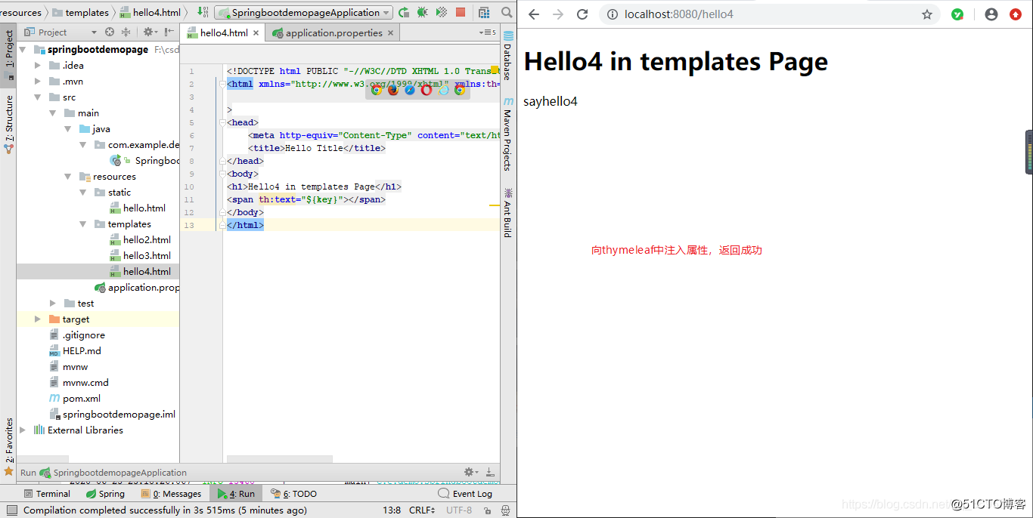Expand the test folder
The height and width of the screenshot is (518, 1033).
tap(53, 304)
